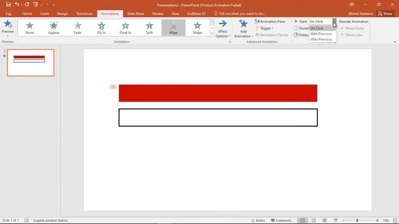Select the Fly In animation effect
The image size is (399, 224).
102,27
